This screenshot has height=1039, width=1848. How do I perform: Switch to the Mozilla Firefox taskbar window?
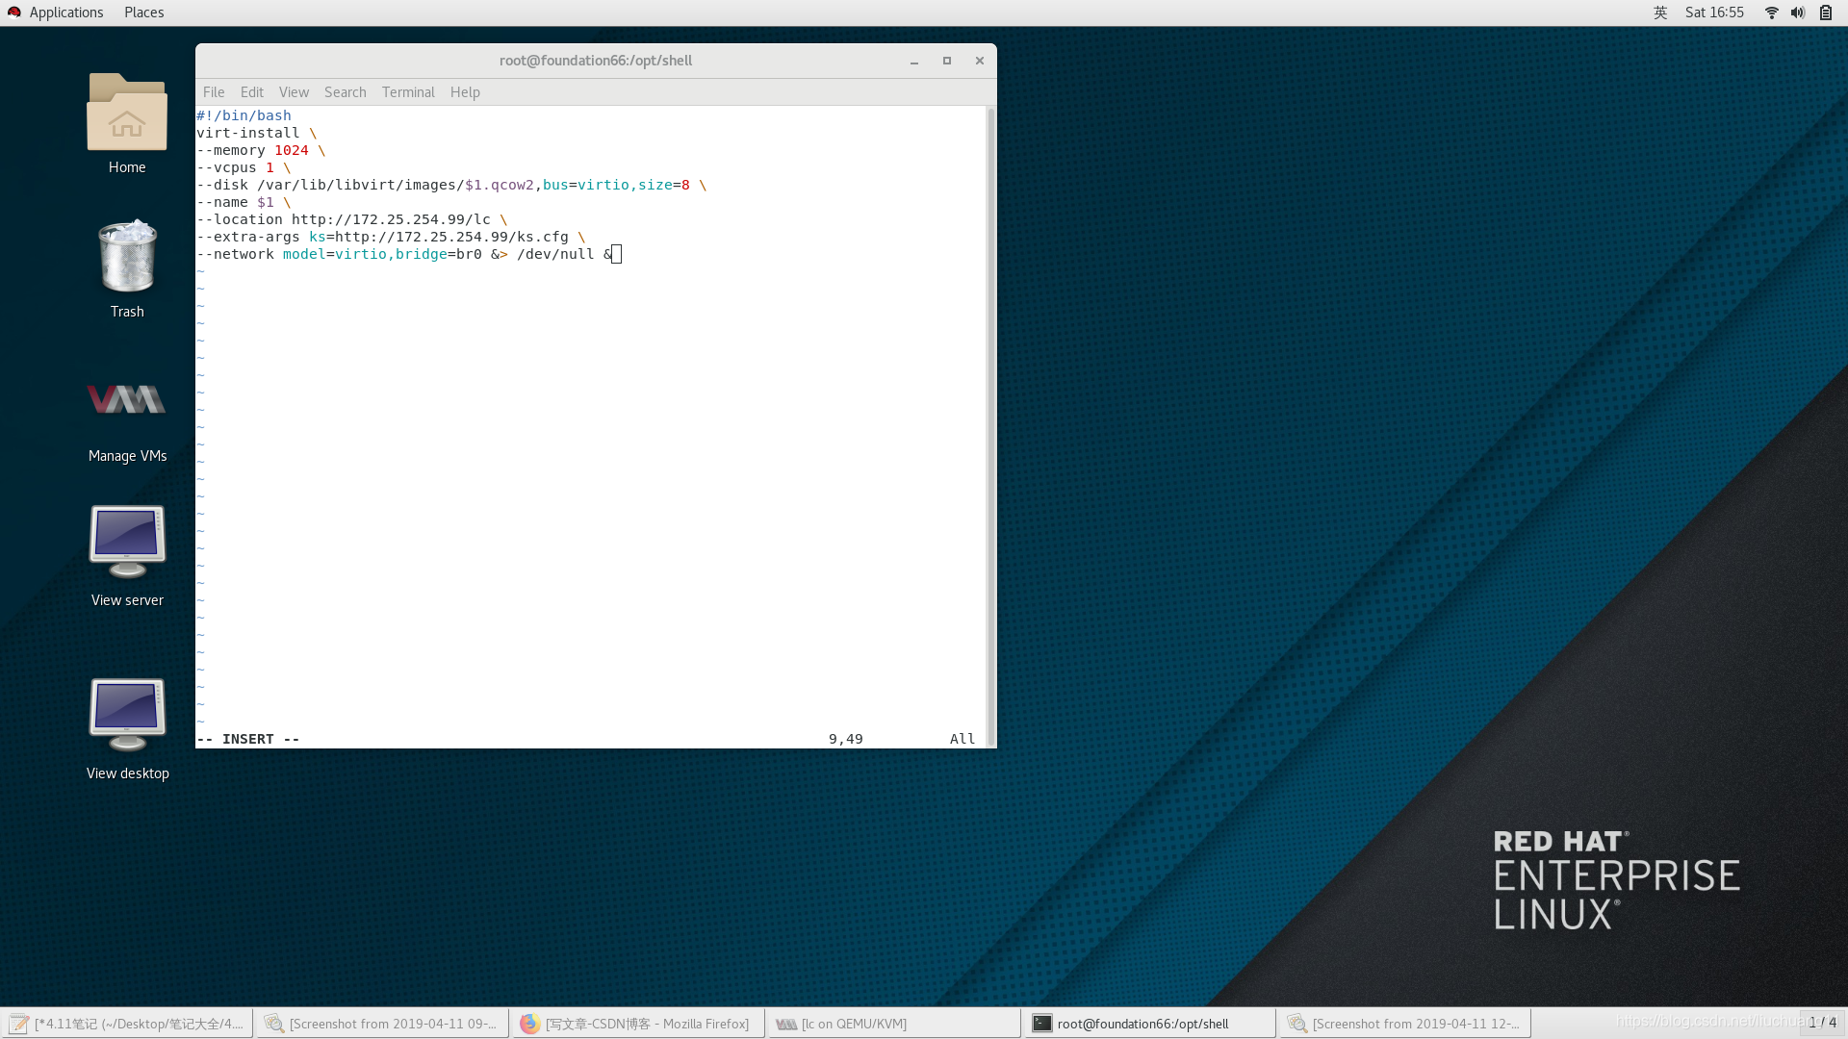637,1024
